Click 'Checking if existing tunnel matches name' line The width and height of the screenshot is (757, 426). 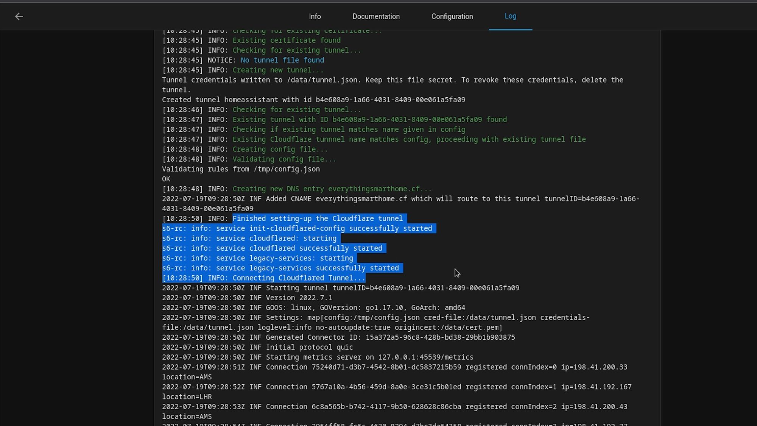point(313,130)
